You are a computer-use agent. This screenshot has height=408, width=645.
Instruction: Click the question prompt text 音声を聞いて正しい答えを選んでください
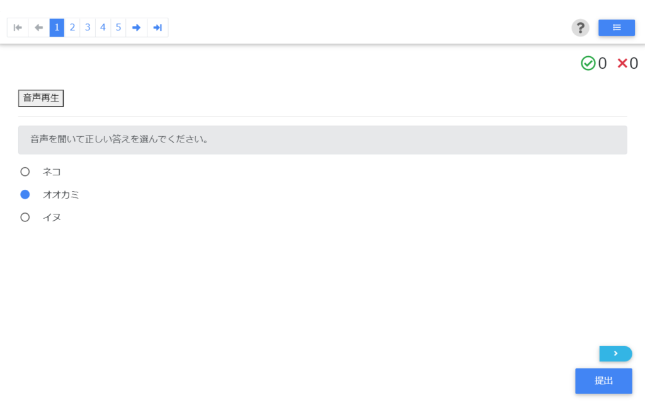[x=119, y=139]
